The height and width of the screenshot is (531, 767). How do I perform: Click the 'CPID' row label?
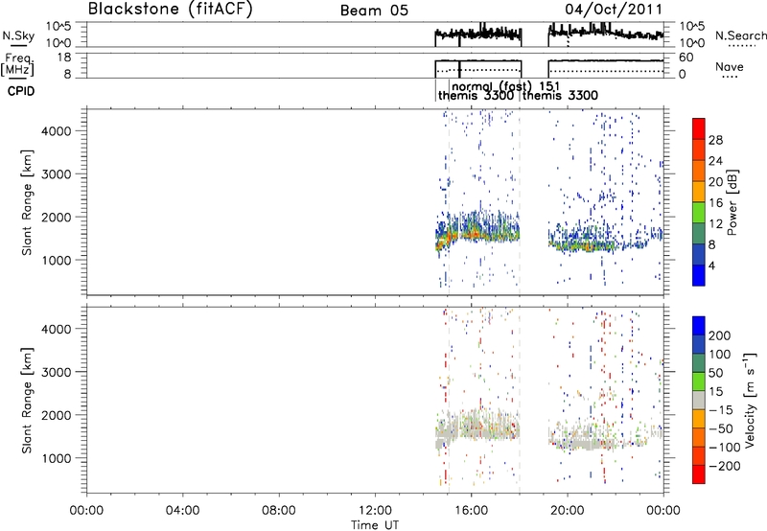pos(21,91)
